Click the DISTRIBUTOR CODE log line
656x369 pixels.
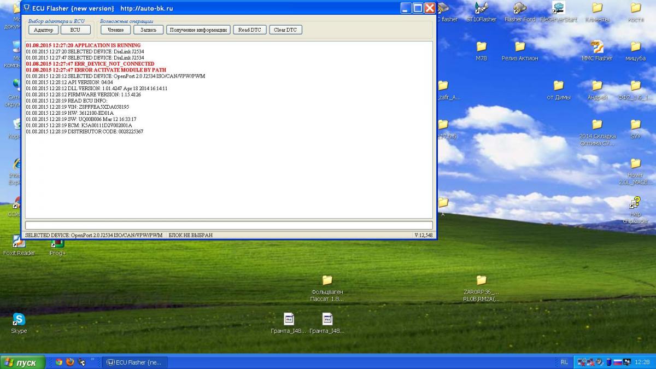[85, 131]
